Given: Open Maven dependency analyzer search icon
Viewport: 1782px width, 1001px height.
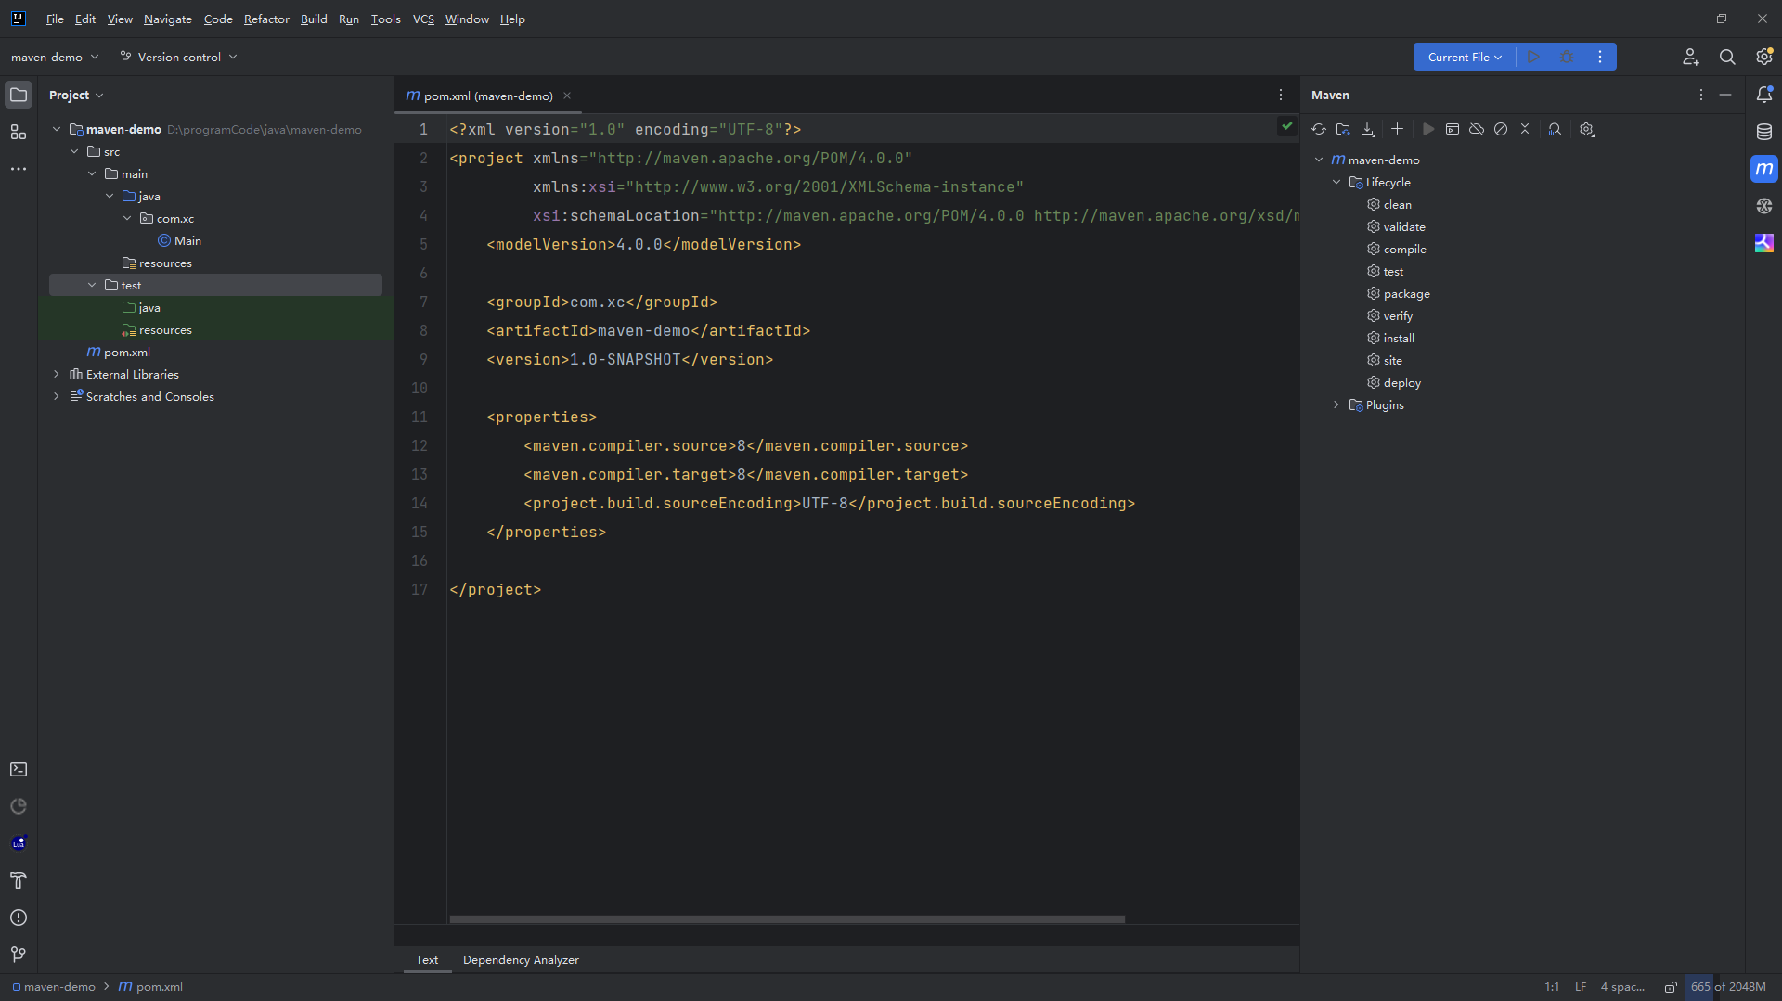Looking at the screenshot, I should pos(1555,130).
